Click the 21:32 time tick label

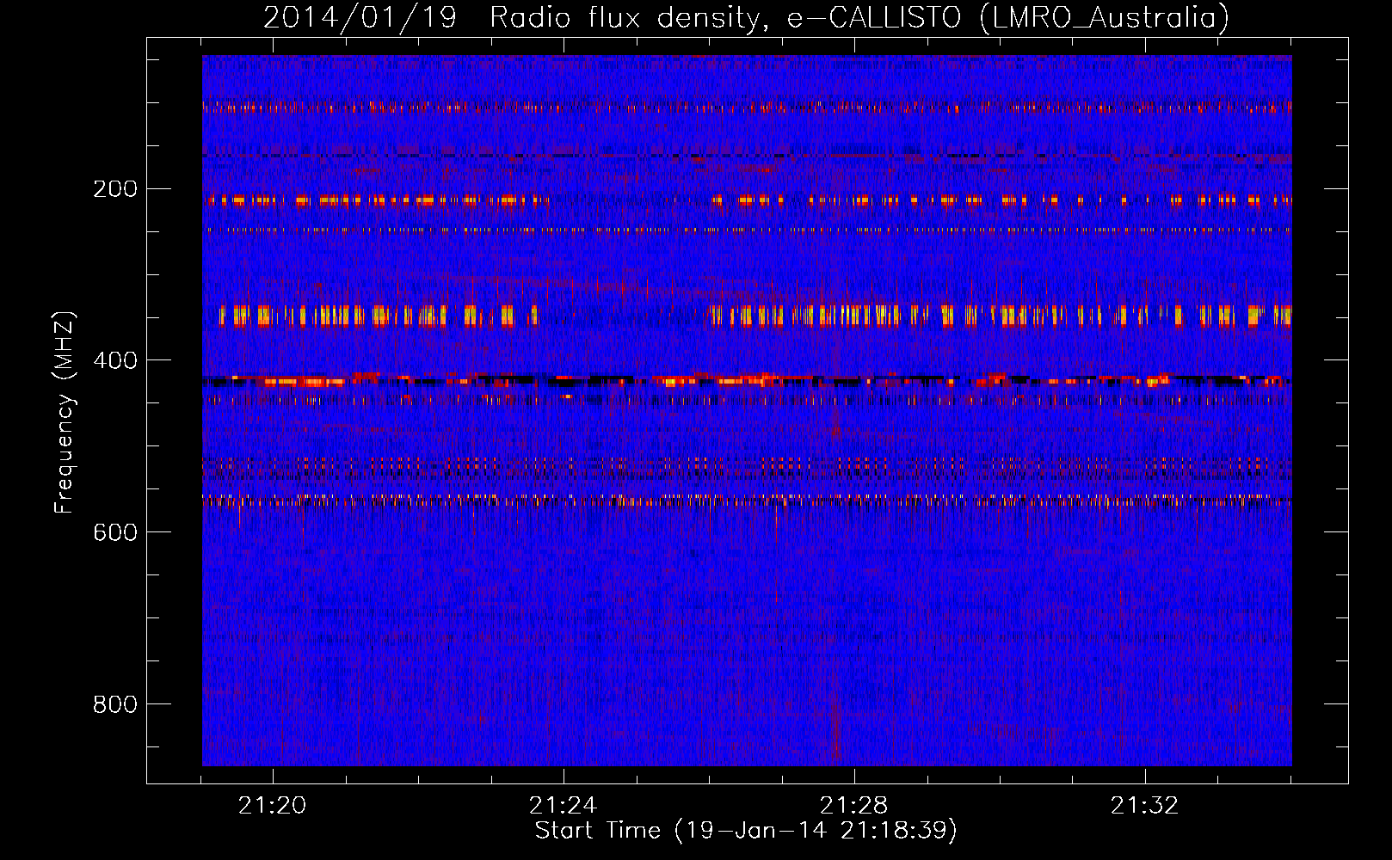(x=1145, y=806)
